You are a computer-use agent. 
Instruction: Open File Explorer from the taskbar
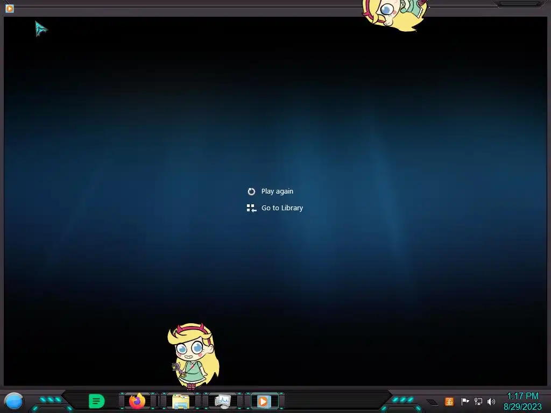click(x=181, y=401)
